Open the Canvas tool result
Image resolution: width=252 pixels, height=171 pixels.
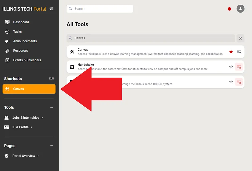pyautogui.click(x=155, y=52)
